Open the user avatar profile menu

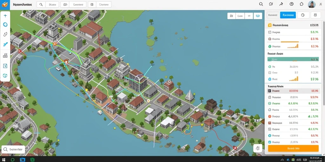coord(312,4)
